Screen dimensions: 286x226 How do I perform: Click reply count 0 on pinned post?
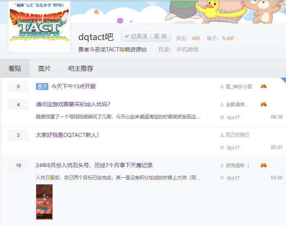pos(18,87)
